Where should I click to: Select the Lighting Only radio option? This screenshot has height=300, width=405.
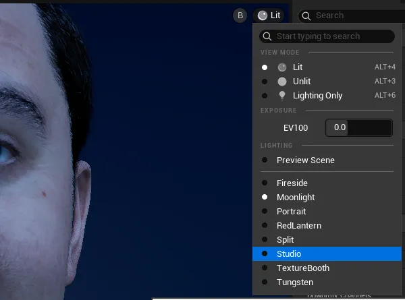pos(265,96)
